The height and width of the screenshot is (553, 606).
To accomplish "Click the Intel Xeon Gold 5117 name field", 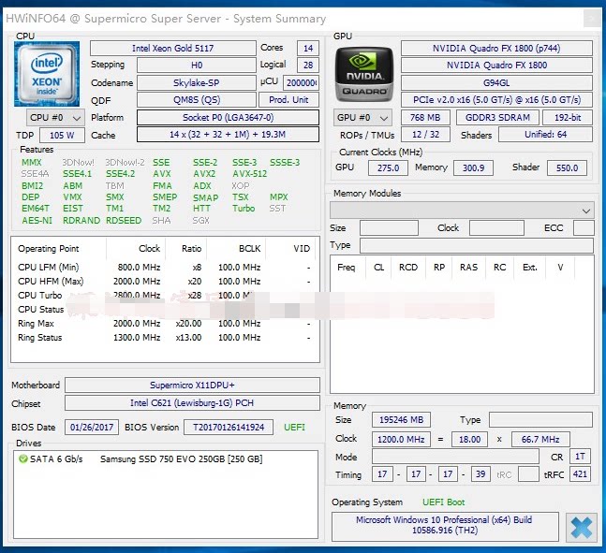I will click(x=172, y=49).
